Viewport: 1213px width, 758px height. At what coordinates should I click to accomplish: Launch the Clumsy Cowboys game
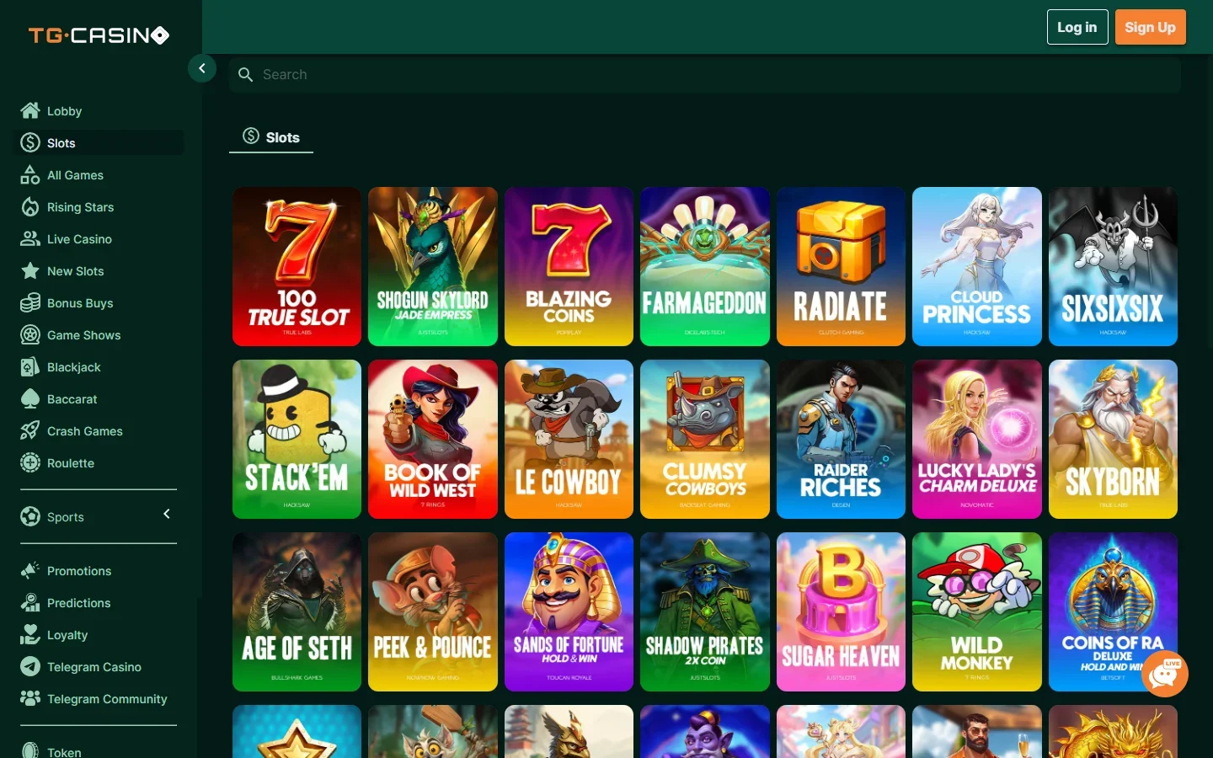[x=705, y=439]
